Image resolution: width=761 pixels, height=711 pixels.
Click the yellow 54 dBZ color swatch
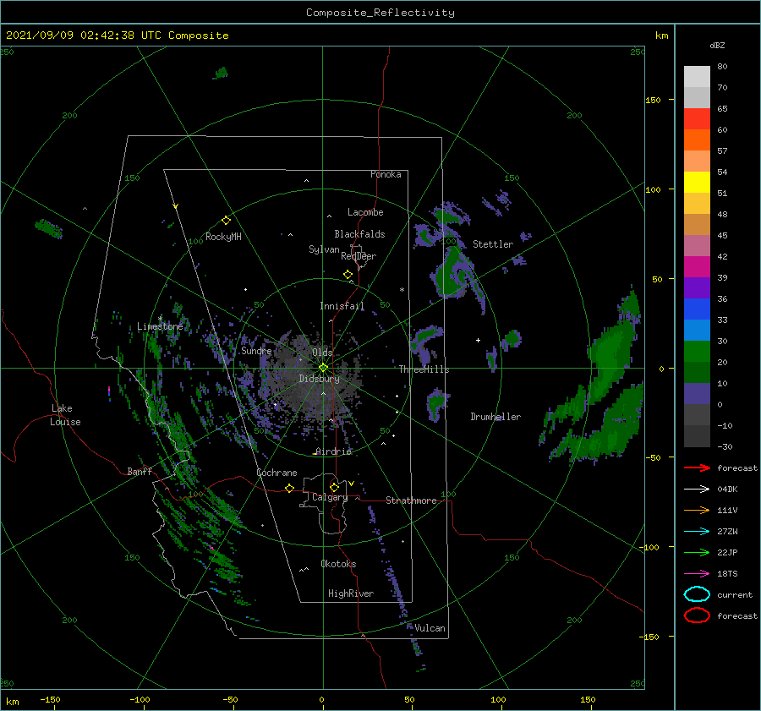click(x=697, y=182)
